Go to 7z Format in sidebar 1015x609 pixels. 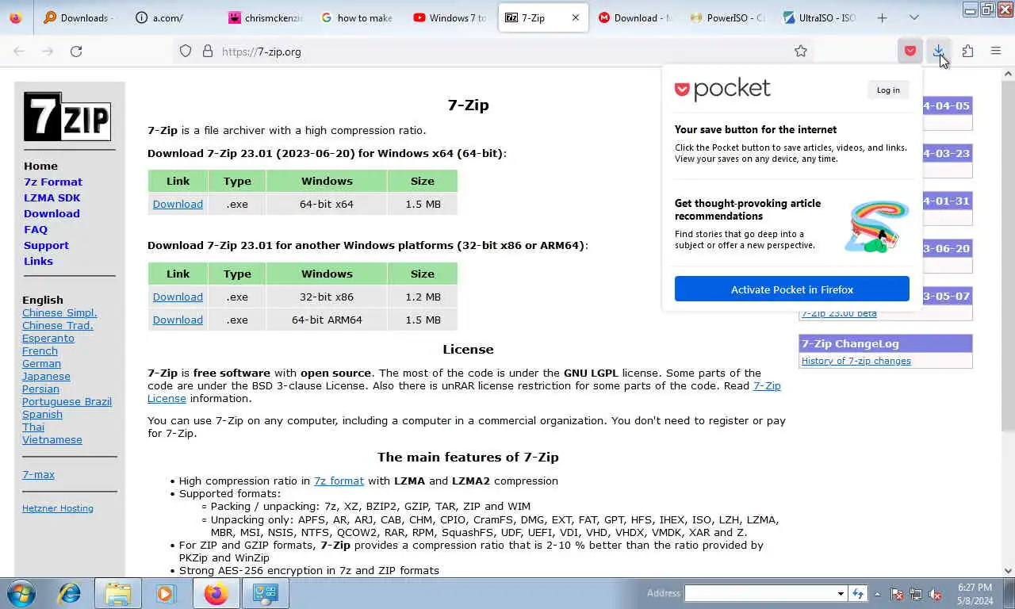click(x=53, y=182)
